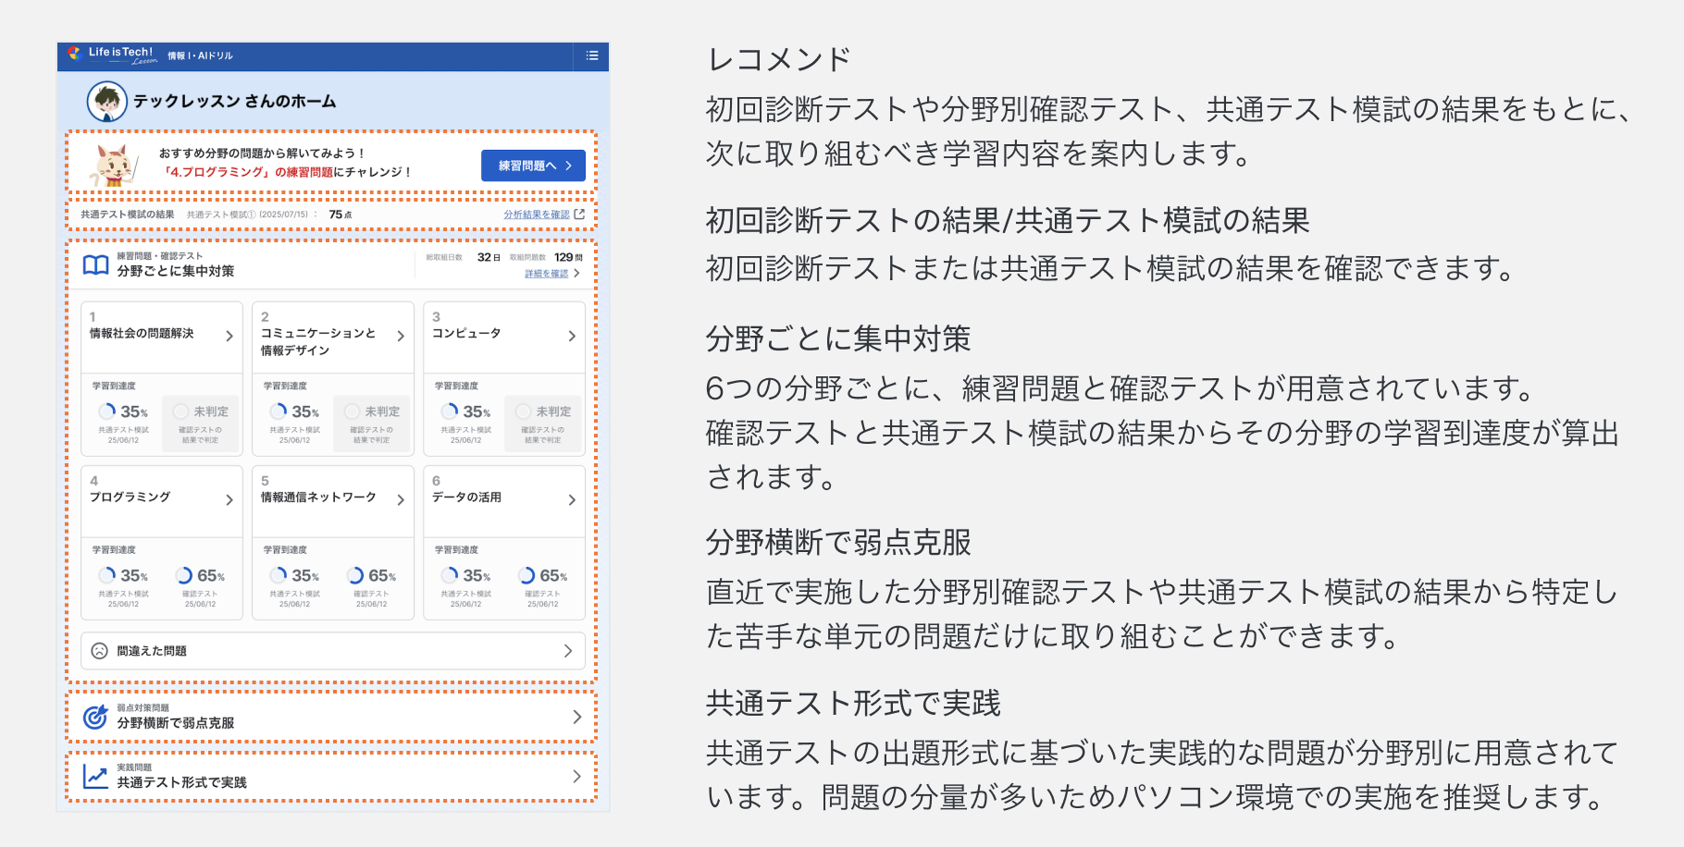Click external-link icon beside 分析結果を確認
Viewport: 1684px width, 847px height.
[x=579, y=214]
